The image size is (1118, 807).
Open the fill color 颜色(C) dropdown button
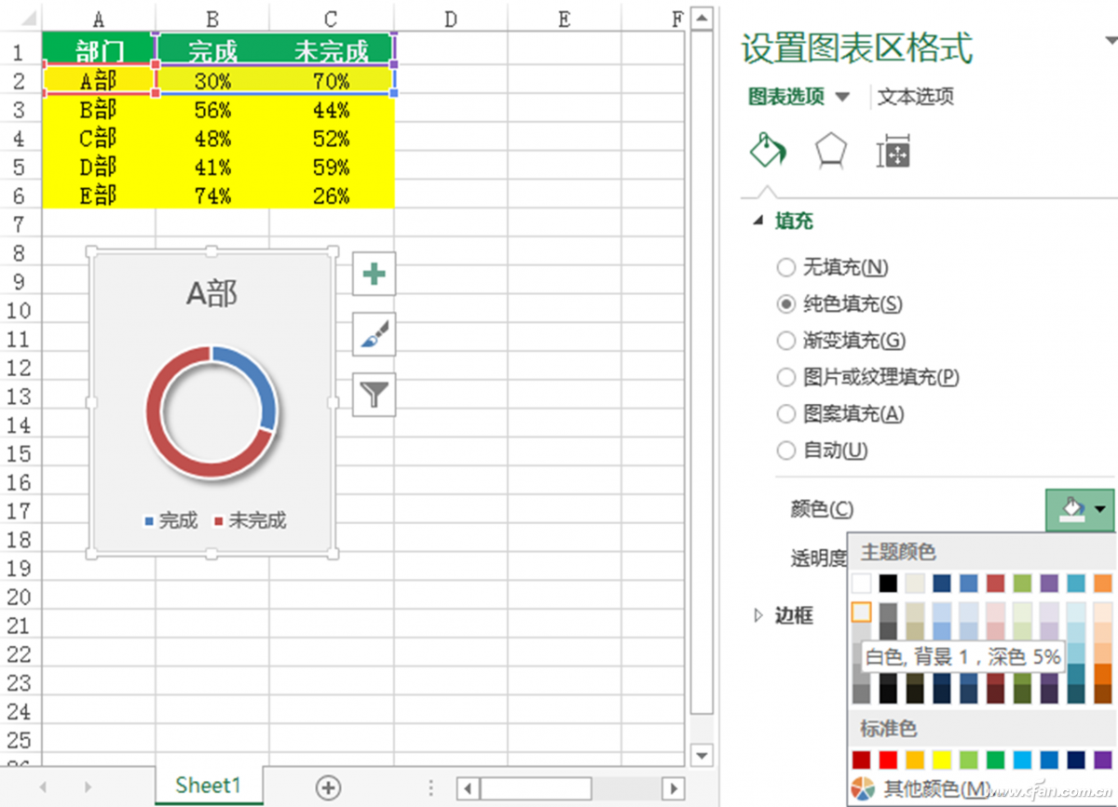(x=1080, y=509)
